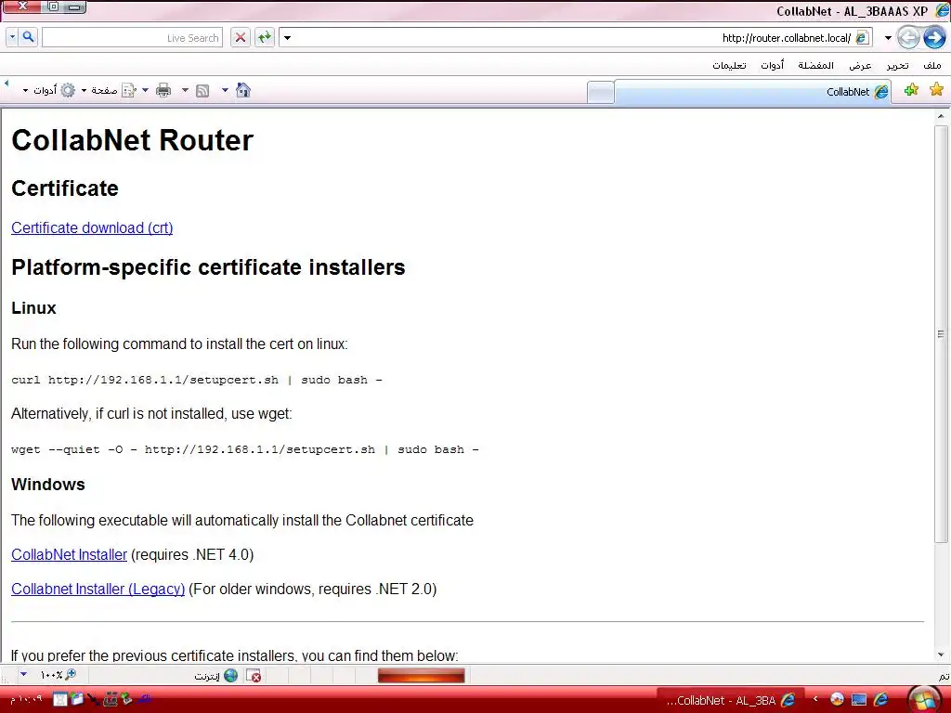This screenshot has width=951, height=713.
Task: Click the orange progress bar in status bar
Action: pos(421,676)
